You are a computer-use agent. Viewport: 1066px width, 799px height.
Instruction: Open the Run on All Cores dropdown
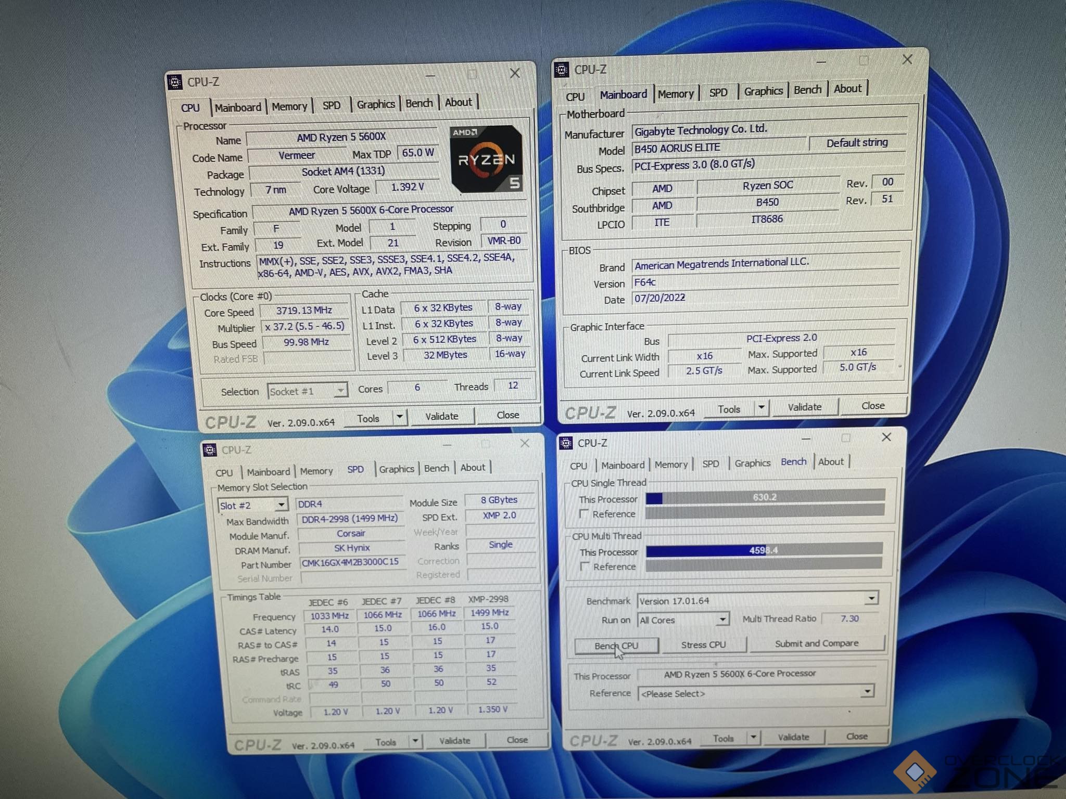click(722, 620)
